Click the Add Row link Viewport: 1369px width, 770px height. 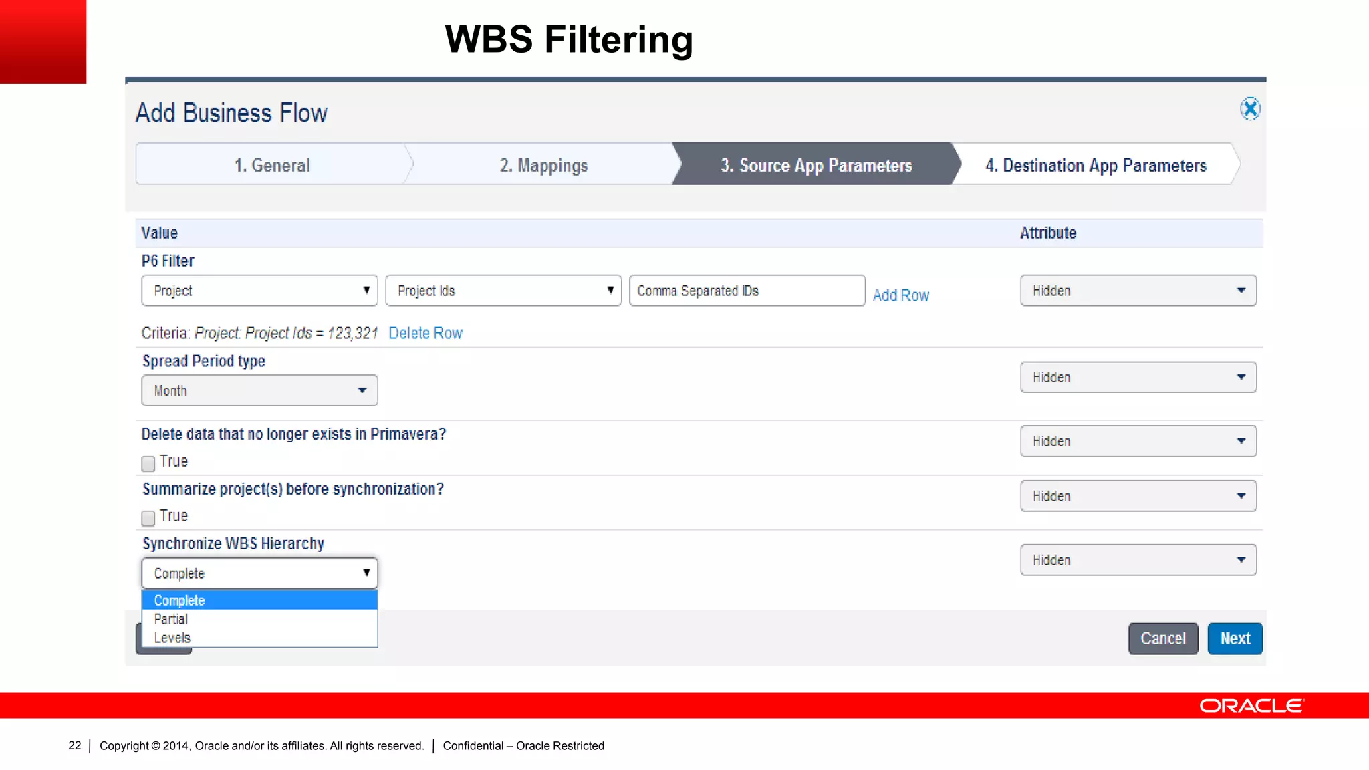901,295
